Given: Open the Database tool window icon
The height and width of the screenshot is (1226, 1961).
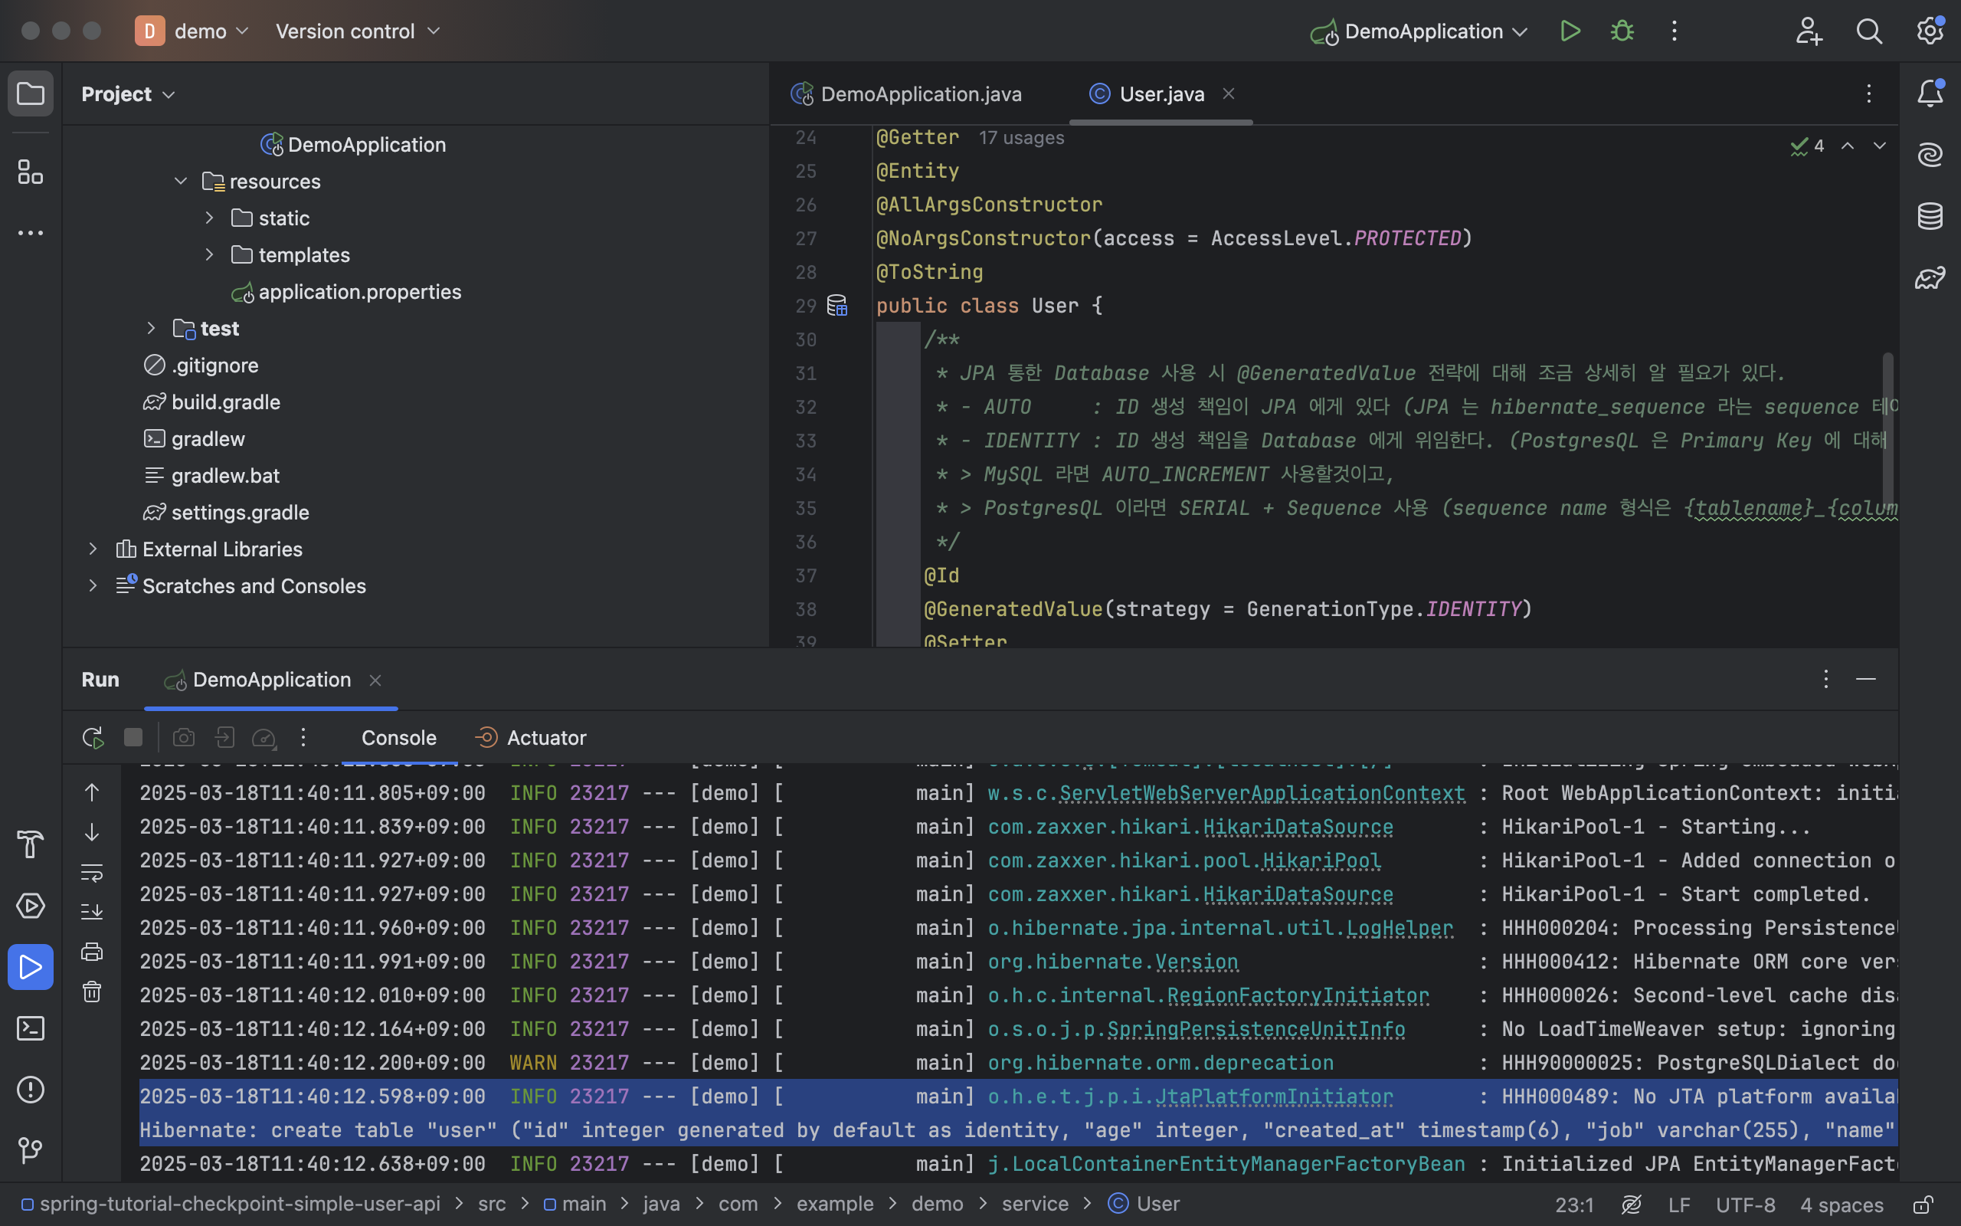Looking at the screenshot, I should (x=1930, y=215).
